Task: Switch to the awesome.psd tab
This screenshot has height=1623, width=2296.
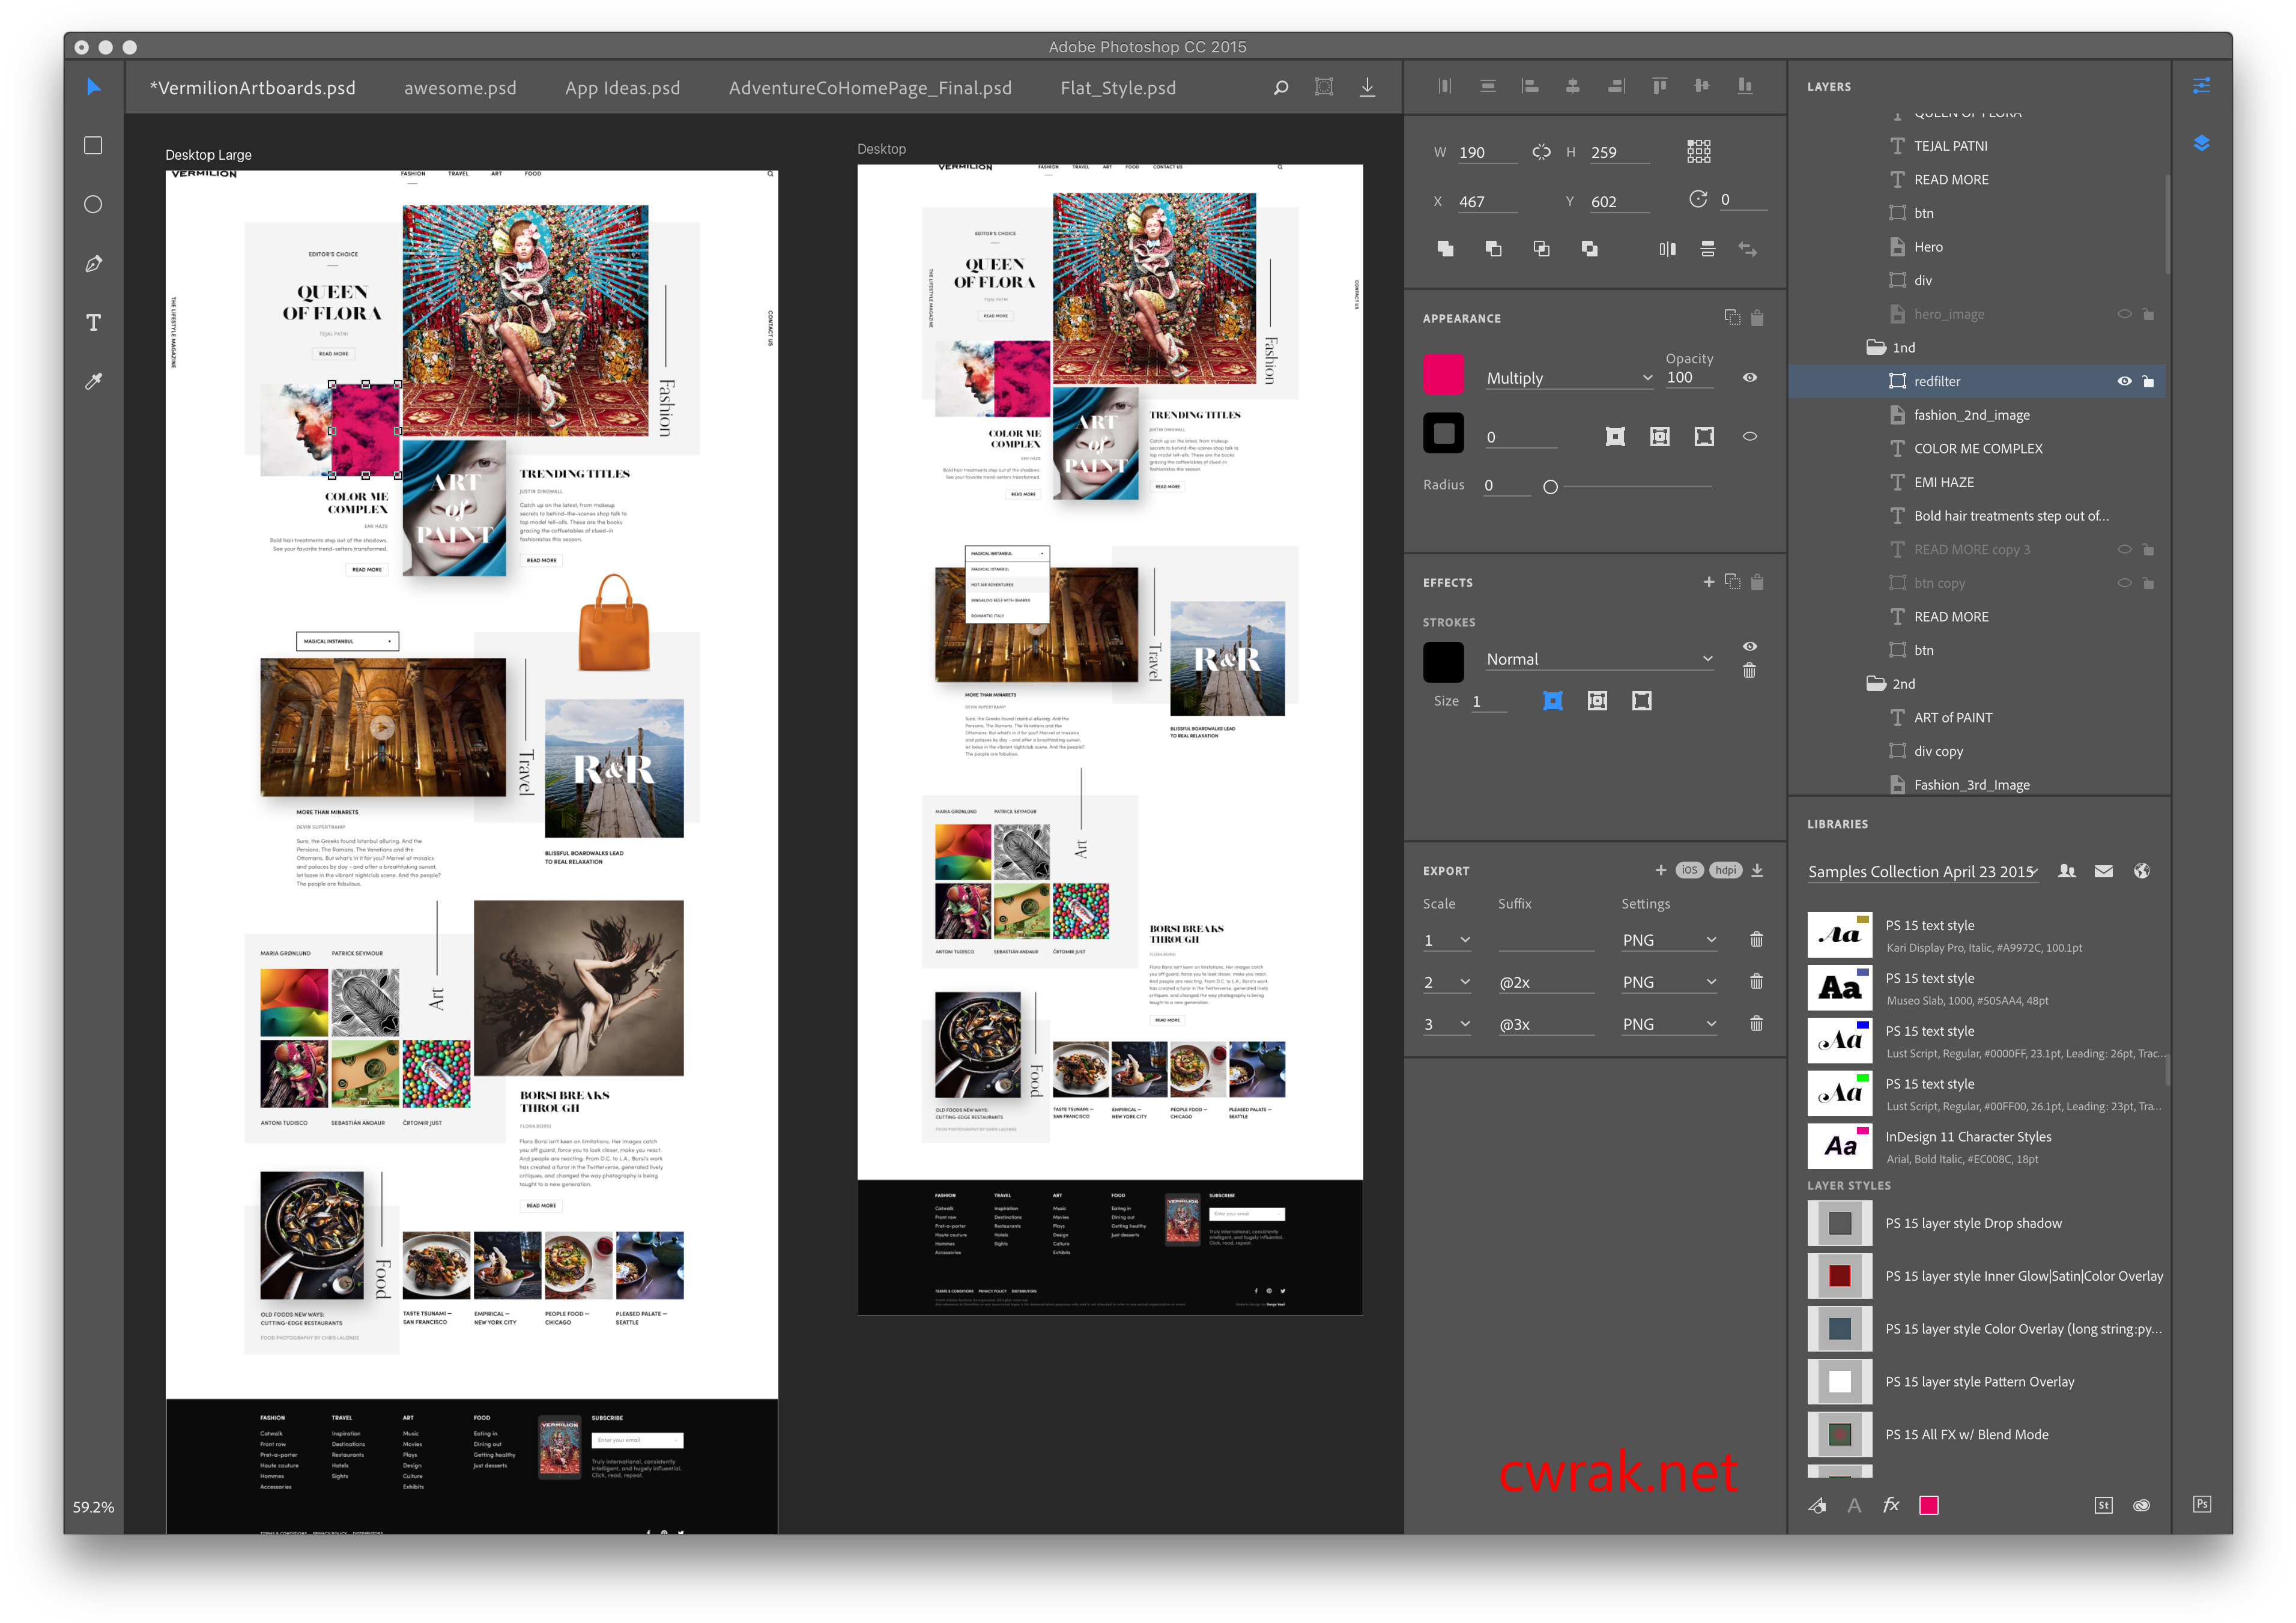Action: click(x=460, y=88)
